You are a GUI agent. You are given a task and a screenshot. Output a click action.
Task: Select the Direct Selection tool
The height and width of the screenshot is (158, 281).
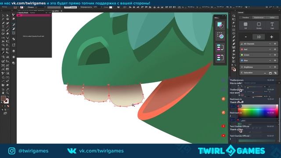7,16
